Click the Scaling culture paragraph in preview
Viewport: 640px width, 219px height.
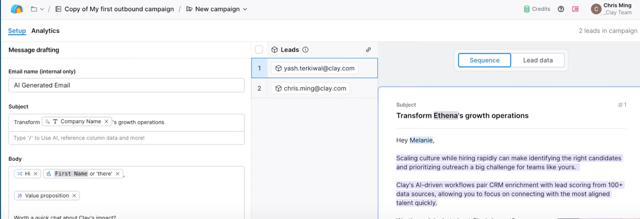(509, 163)
